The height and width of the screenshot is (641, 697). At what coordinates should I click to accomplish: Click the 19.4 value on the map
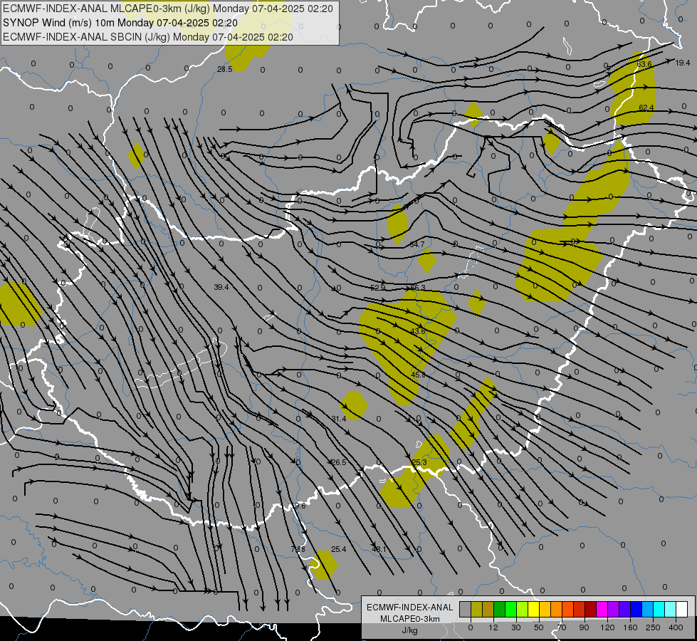(682, 63)
